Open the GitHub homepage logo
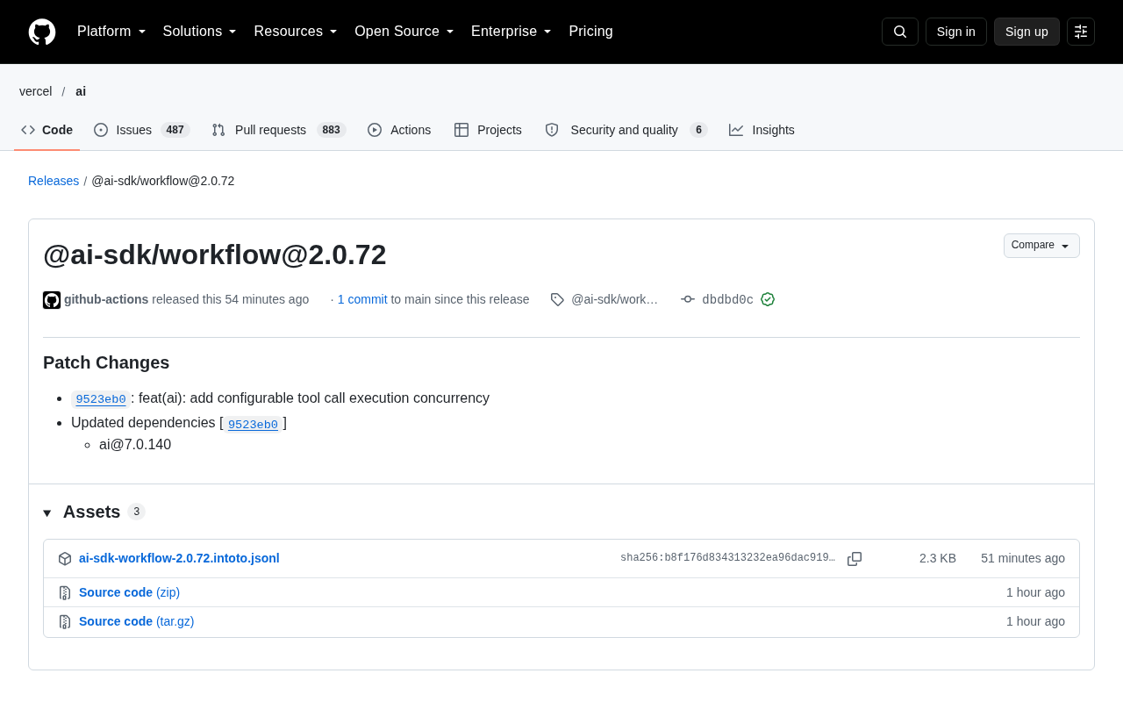This screenshot has height=702, width=1123. pyautogui.click(x=42, y=32)
